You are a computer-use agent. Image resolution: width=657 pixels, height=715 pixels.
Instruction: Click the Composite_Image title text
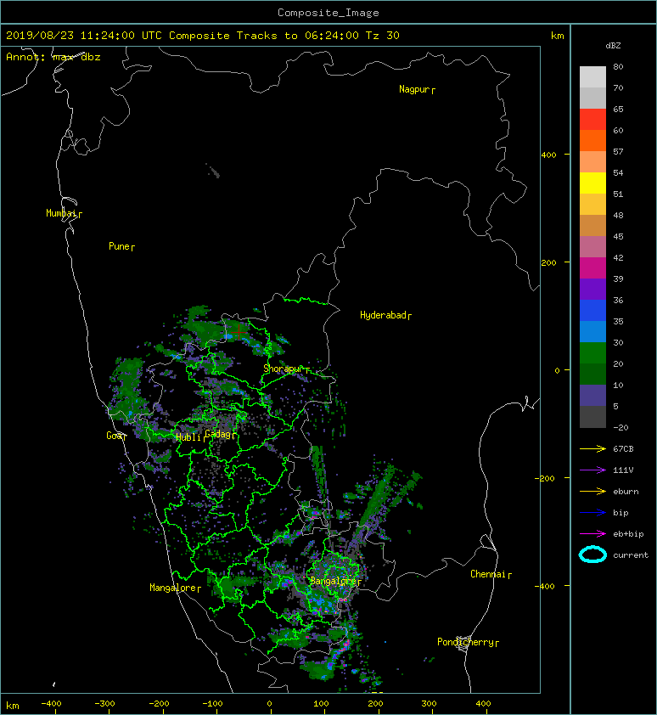328,13
